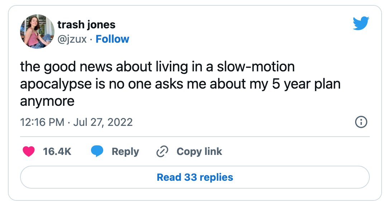Open the trash jones profile photo
387x208 pixels.
pos(37,31)
